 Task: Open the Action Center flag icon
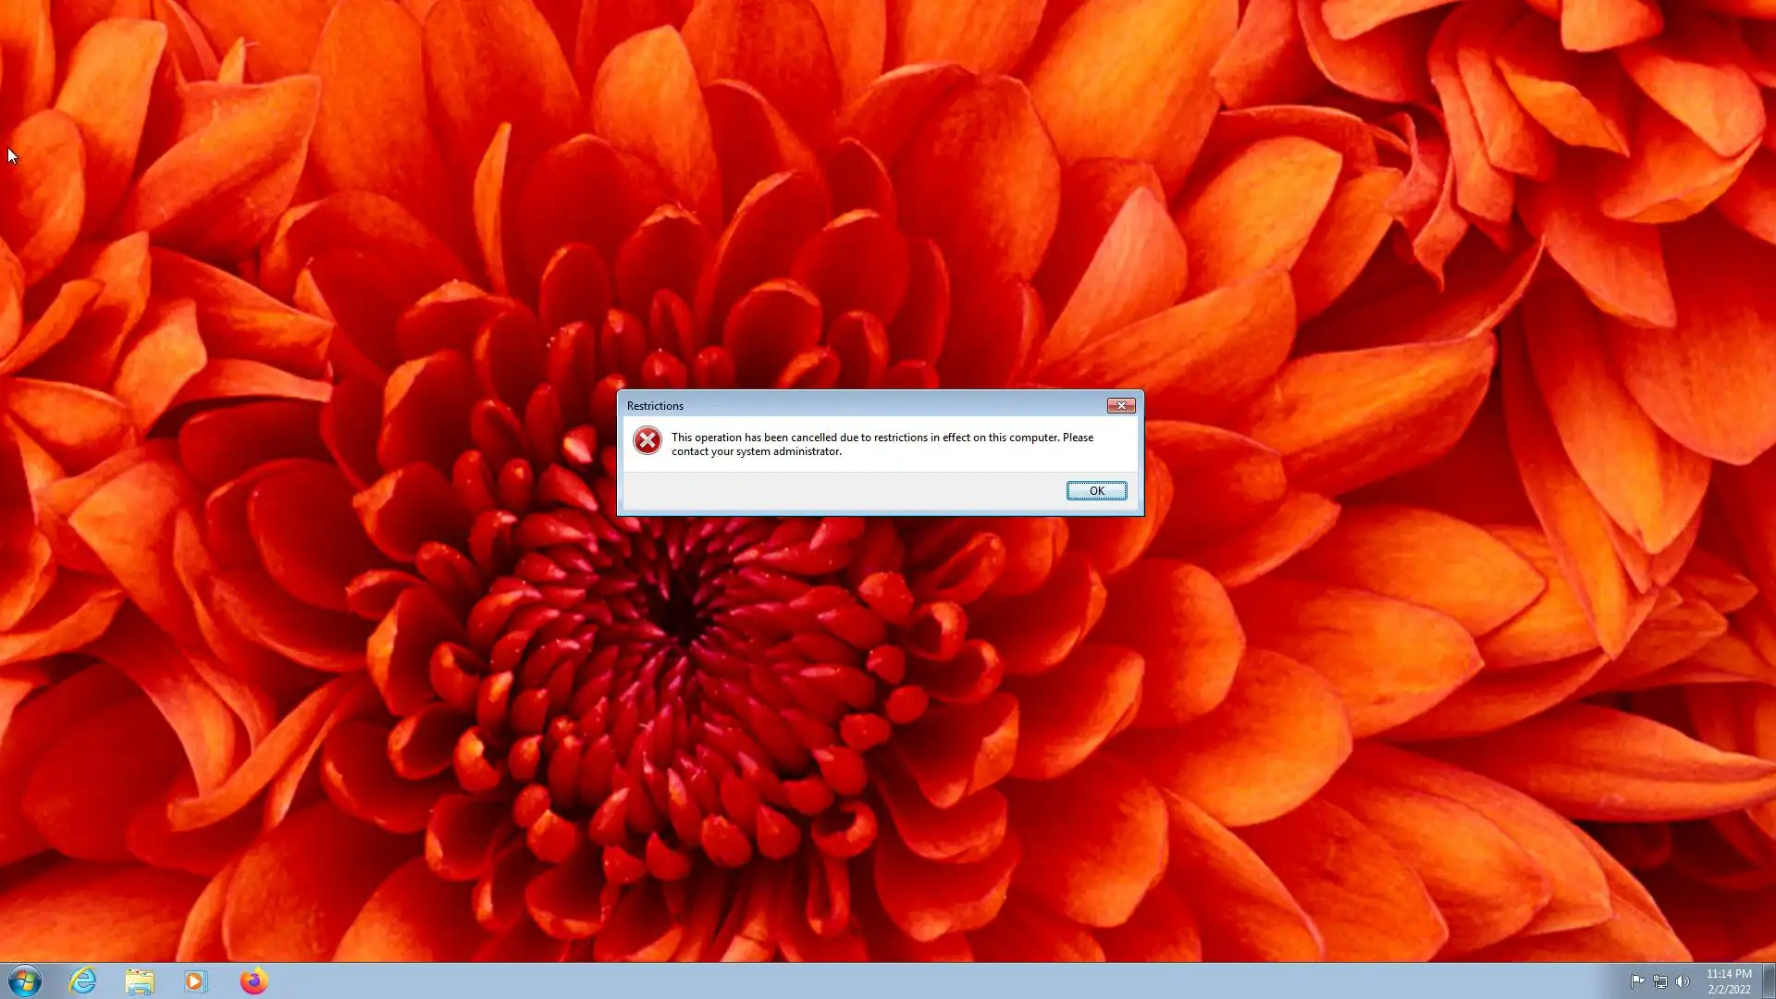click(1637, 981)
